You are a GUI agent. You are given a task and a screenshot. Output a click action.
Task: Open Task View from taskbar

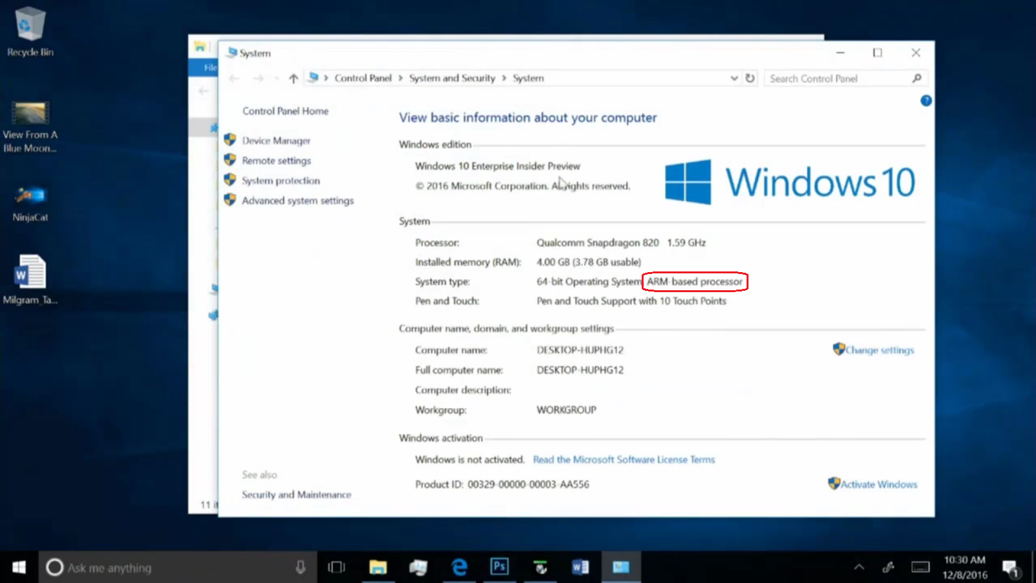pos(336,567)
